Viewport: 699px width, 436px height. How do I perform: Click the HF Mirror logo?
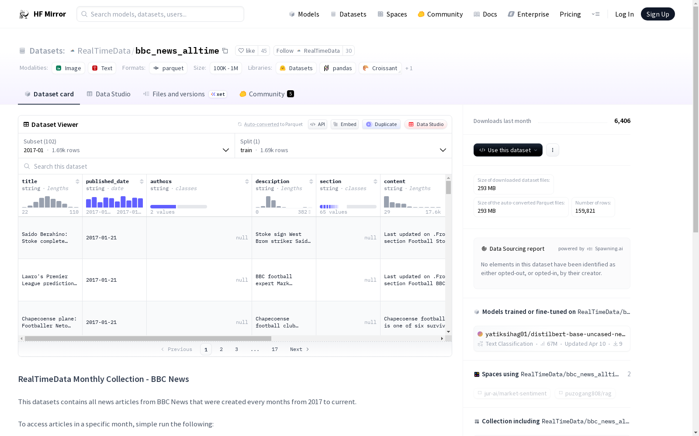tap(42, 14)
